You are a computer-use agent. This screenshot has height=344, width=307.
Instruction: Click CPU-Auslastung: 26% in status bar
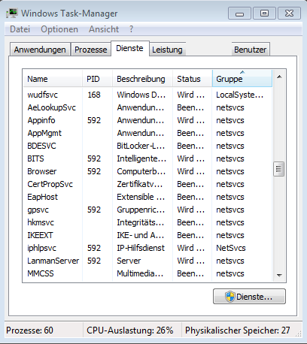[130, 330]
